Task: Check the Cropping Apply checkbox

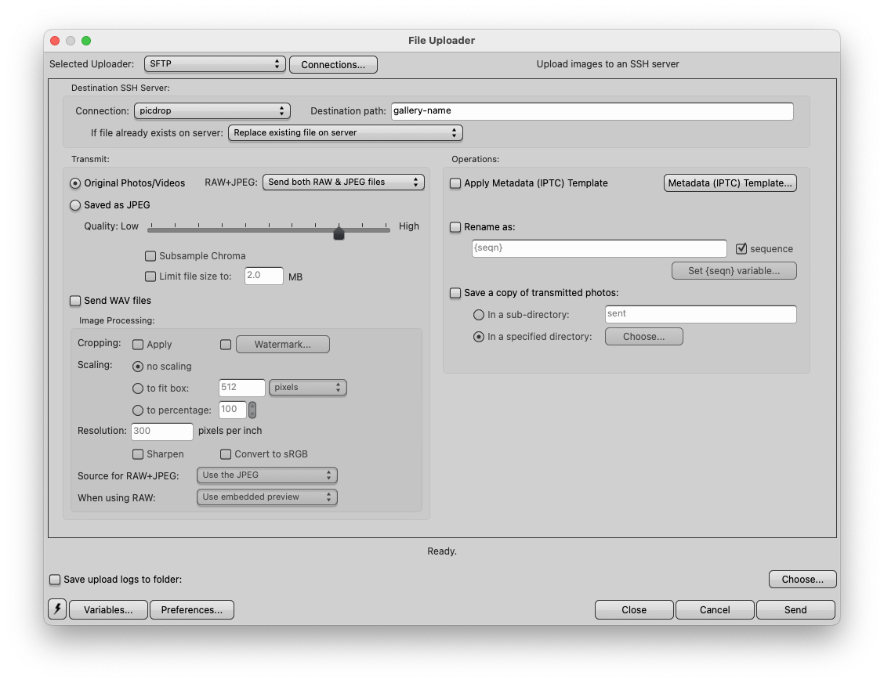Action: coord(138,345)
